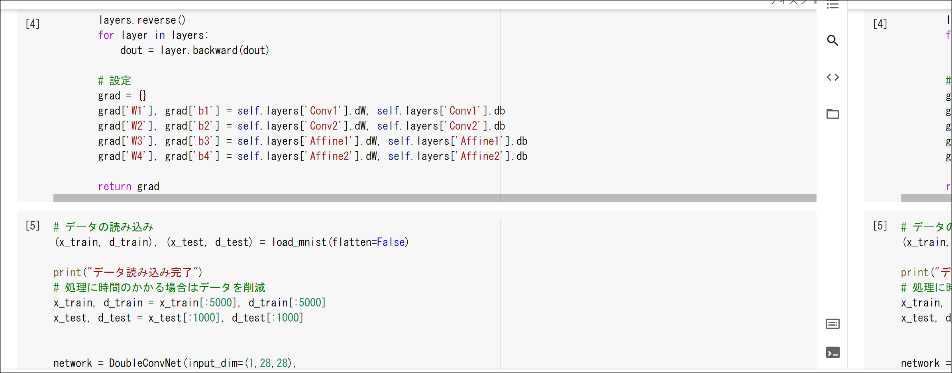Click cell [5] execution counter in left notebook

click(33, 226)
